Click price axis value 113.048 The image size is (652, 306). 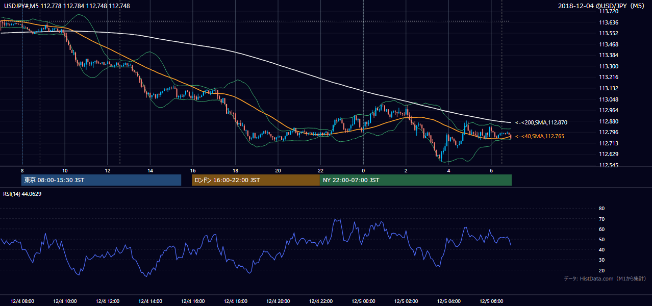(609, 99)
